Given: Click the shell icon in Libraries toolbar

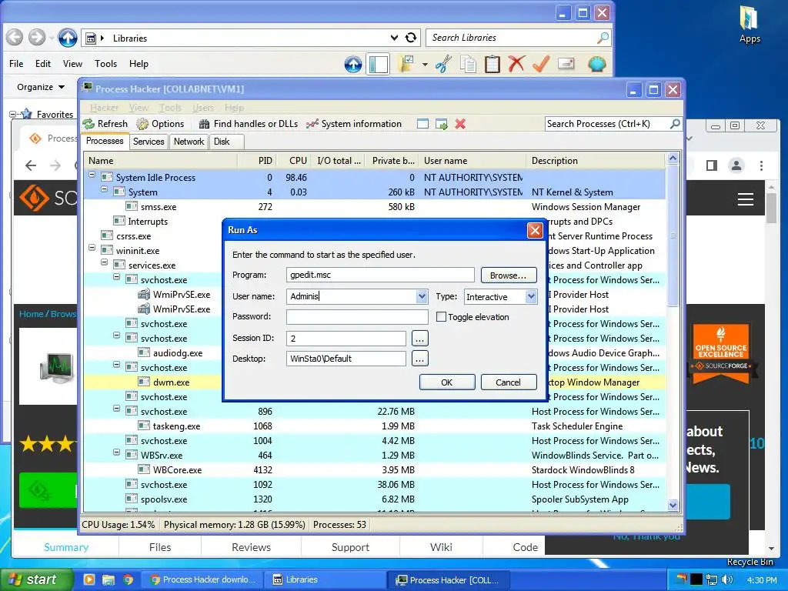Looking at the screenshot, I should [596, 64].
